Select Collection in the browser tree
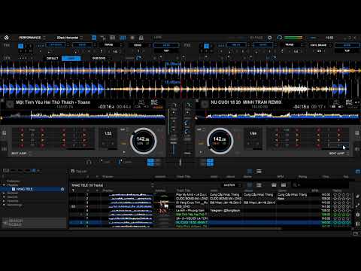361x271 pixels. coord(14,181)
